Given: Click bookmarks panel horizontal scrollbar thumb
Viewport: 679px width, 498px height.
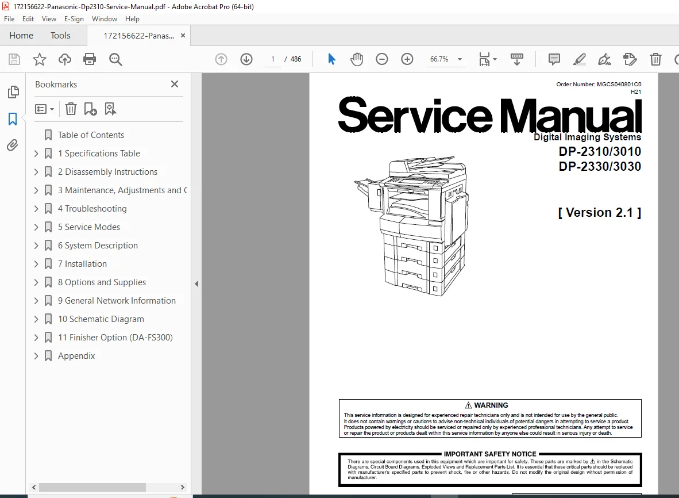Looking at the screenshot, I should [x=92, y=487].
